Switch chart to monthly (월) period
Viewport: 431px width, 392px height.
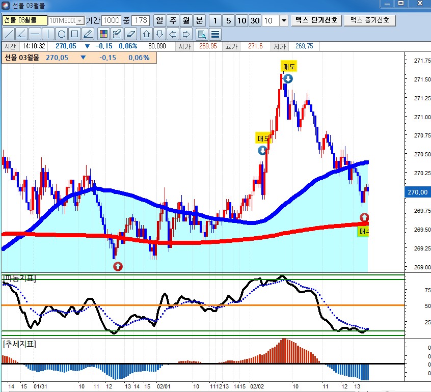click(x=186, y=20)
